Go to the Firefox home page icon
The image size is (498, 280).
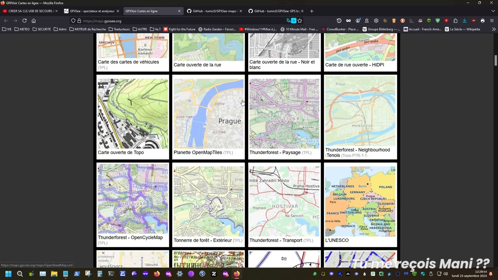point(33,21)
